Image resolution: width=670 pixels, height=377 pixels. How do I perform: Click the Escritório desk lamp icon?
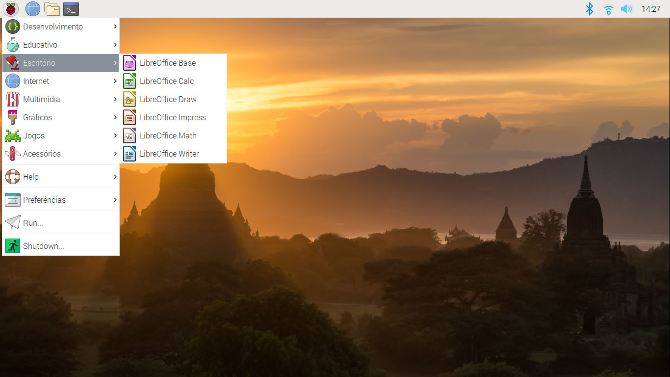click(x=13, y=63)
